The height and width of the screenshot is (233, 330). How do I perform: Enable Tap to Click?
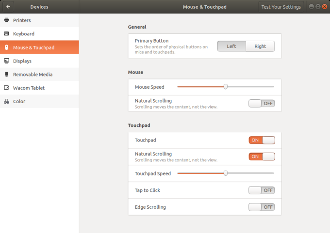click(262, 190)
